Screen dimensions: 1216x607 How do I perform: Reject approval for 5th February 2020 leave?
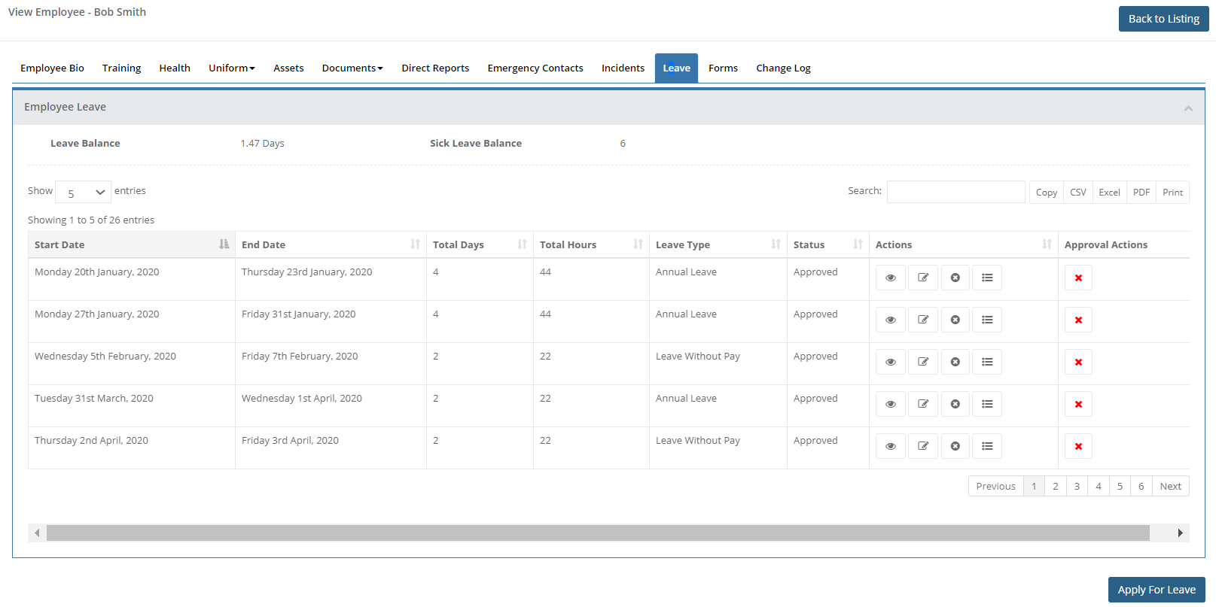pos(1078,362)
